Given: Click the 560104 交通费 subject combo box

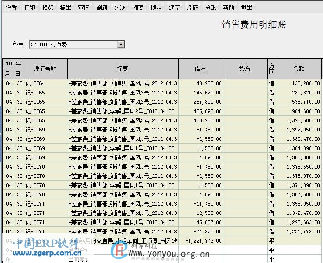Looking at the screenshot, I should tap(77, 44).
